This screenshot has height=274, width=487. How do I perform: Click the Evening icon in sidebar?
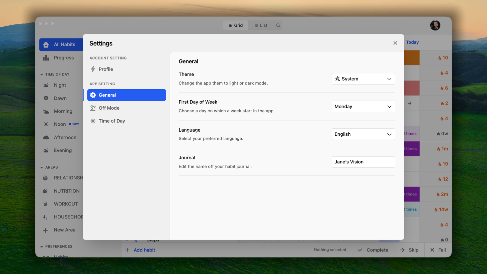click(46, 150)
